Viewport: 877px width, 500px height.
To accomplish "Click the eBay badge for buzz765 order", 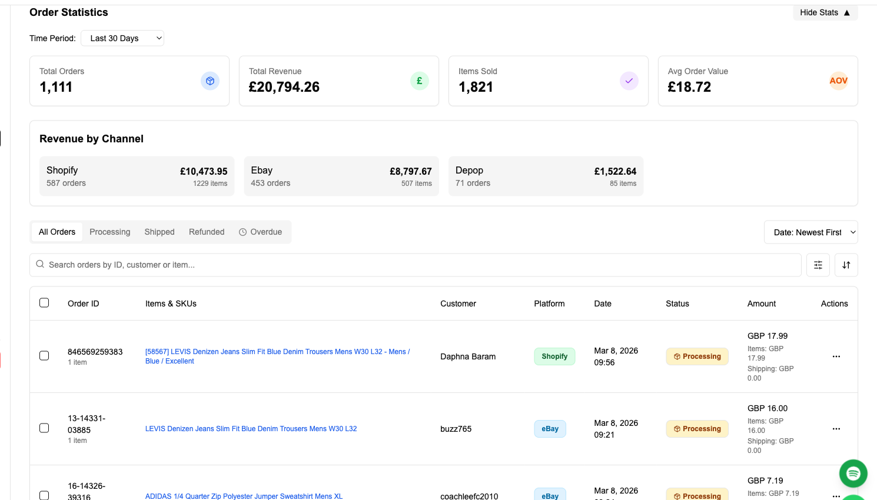I will (550, 429).
